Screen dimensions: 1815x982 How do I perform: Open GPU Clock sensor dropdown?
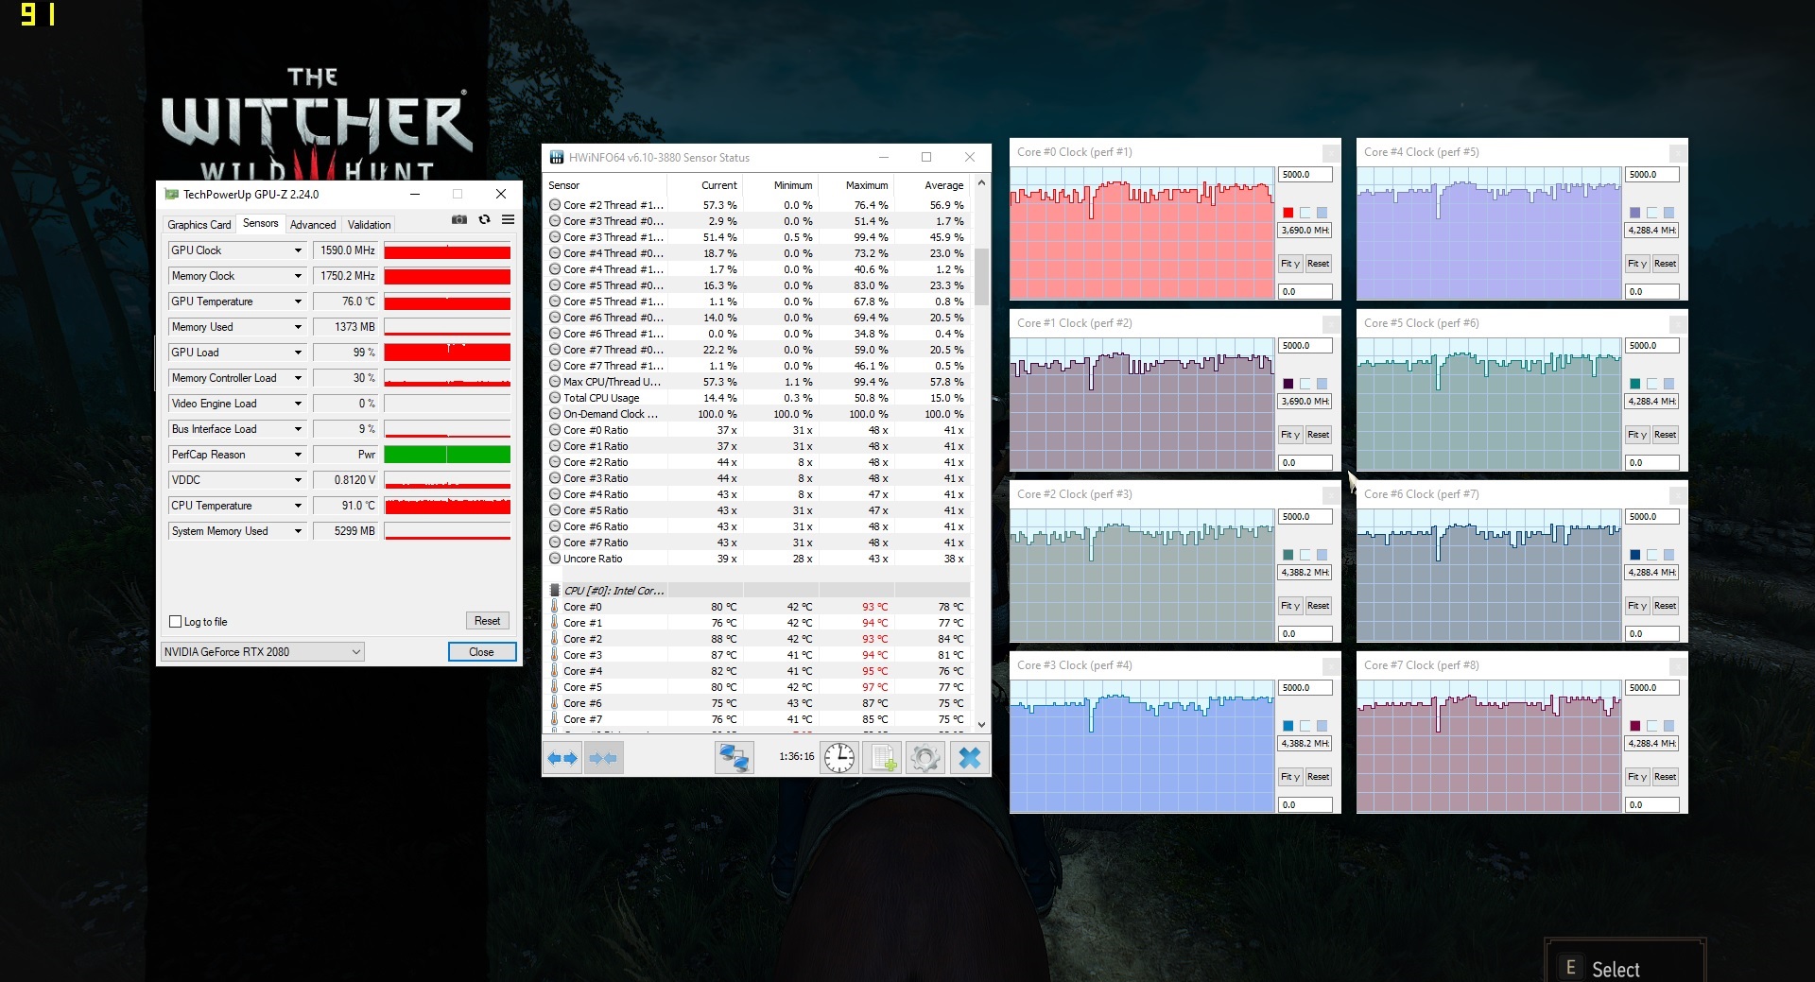pos(298,250)
